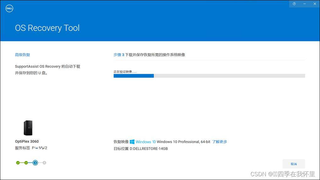Click the current step 3 indicator
Viewport: 320px width, 180px height.
pos(35,163)
